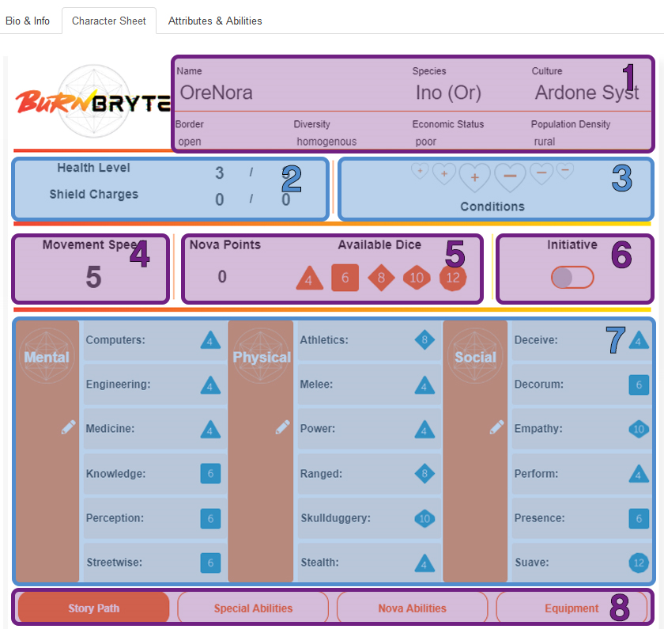Screen dimensions: 664x629
Task: Click the pencil edit icon under Physical
Action: point(283,427)
